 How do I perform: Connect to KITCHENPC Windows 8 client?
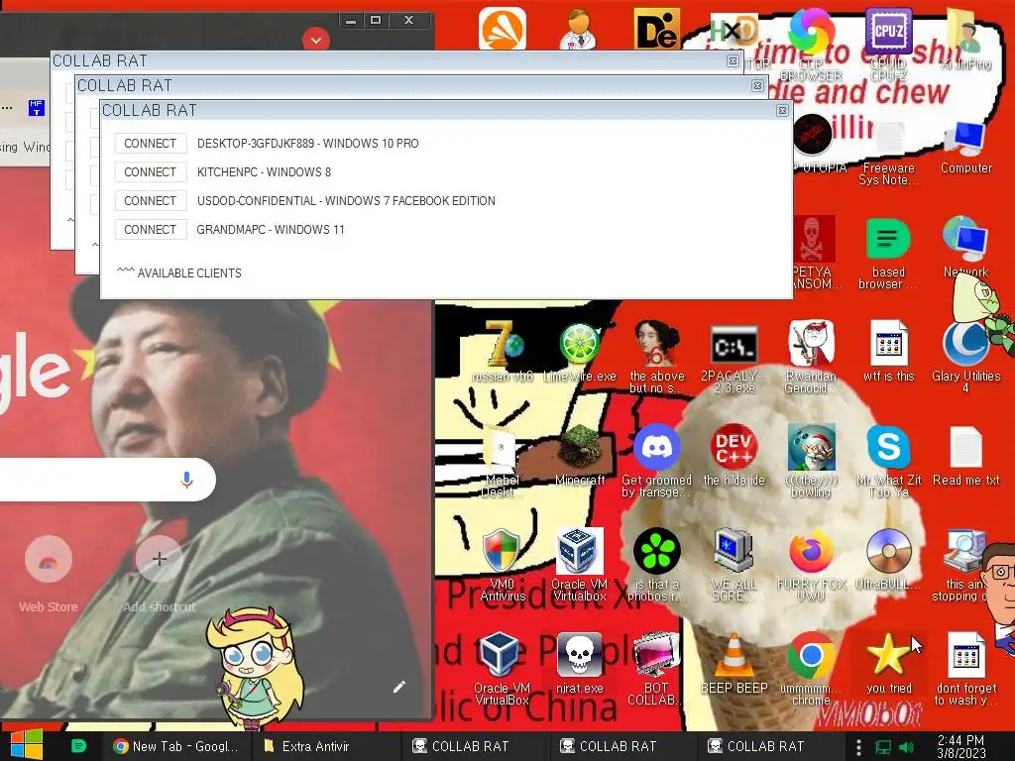click(x=151, y=172)
